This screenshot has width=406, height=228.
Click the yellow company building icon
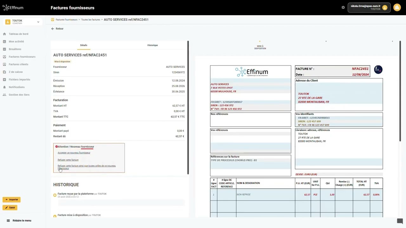click(397, 7)
